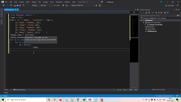Switch to the Python Environments panel tab
Screen dimensions: 181x102
click(x=158, y=90)
